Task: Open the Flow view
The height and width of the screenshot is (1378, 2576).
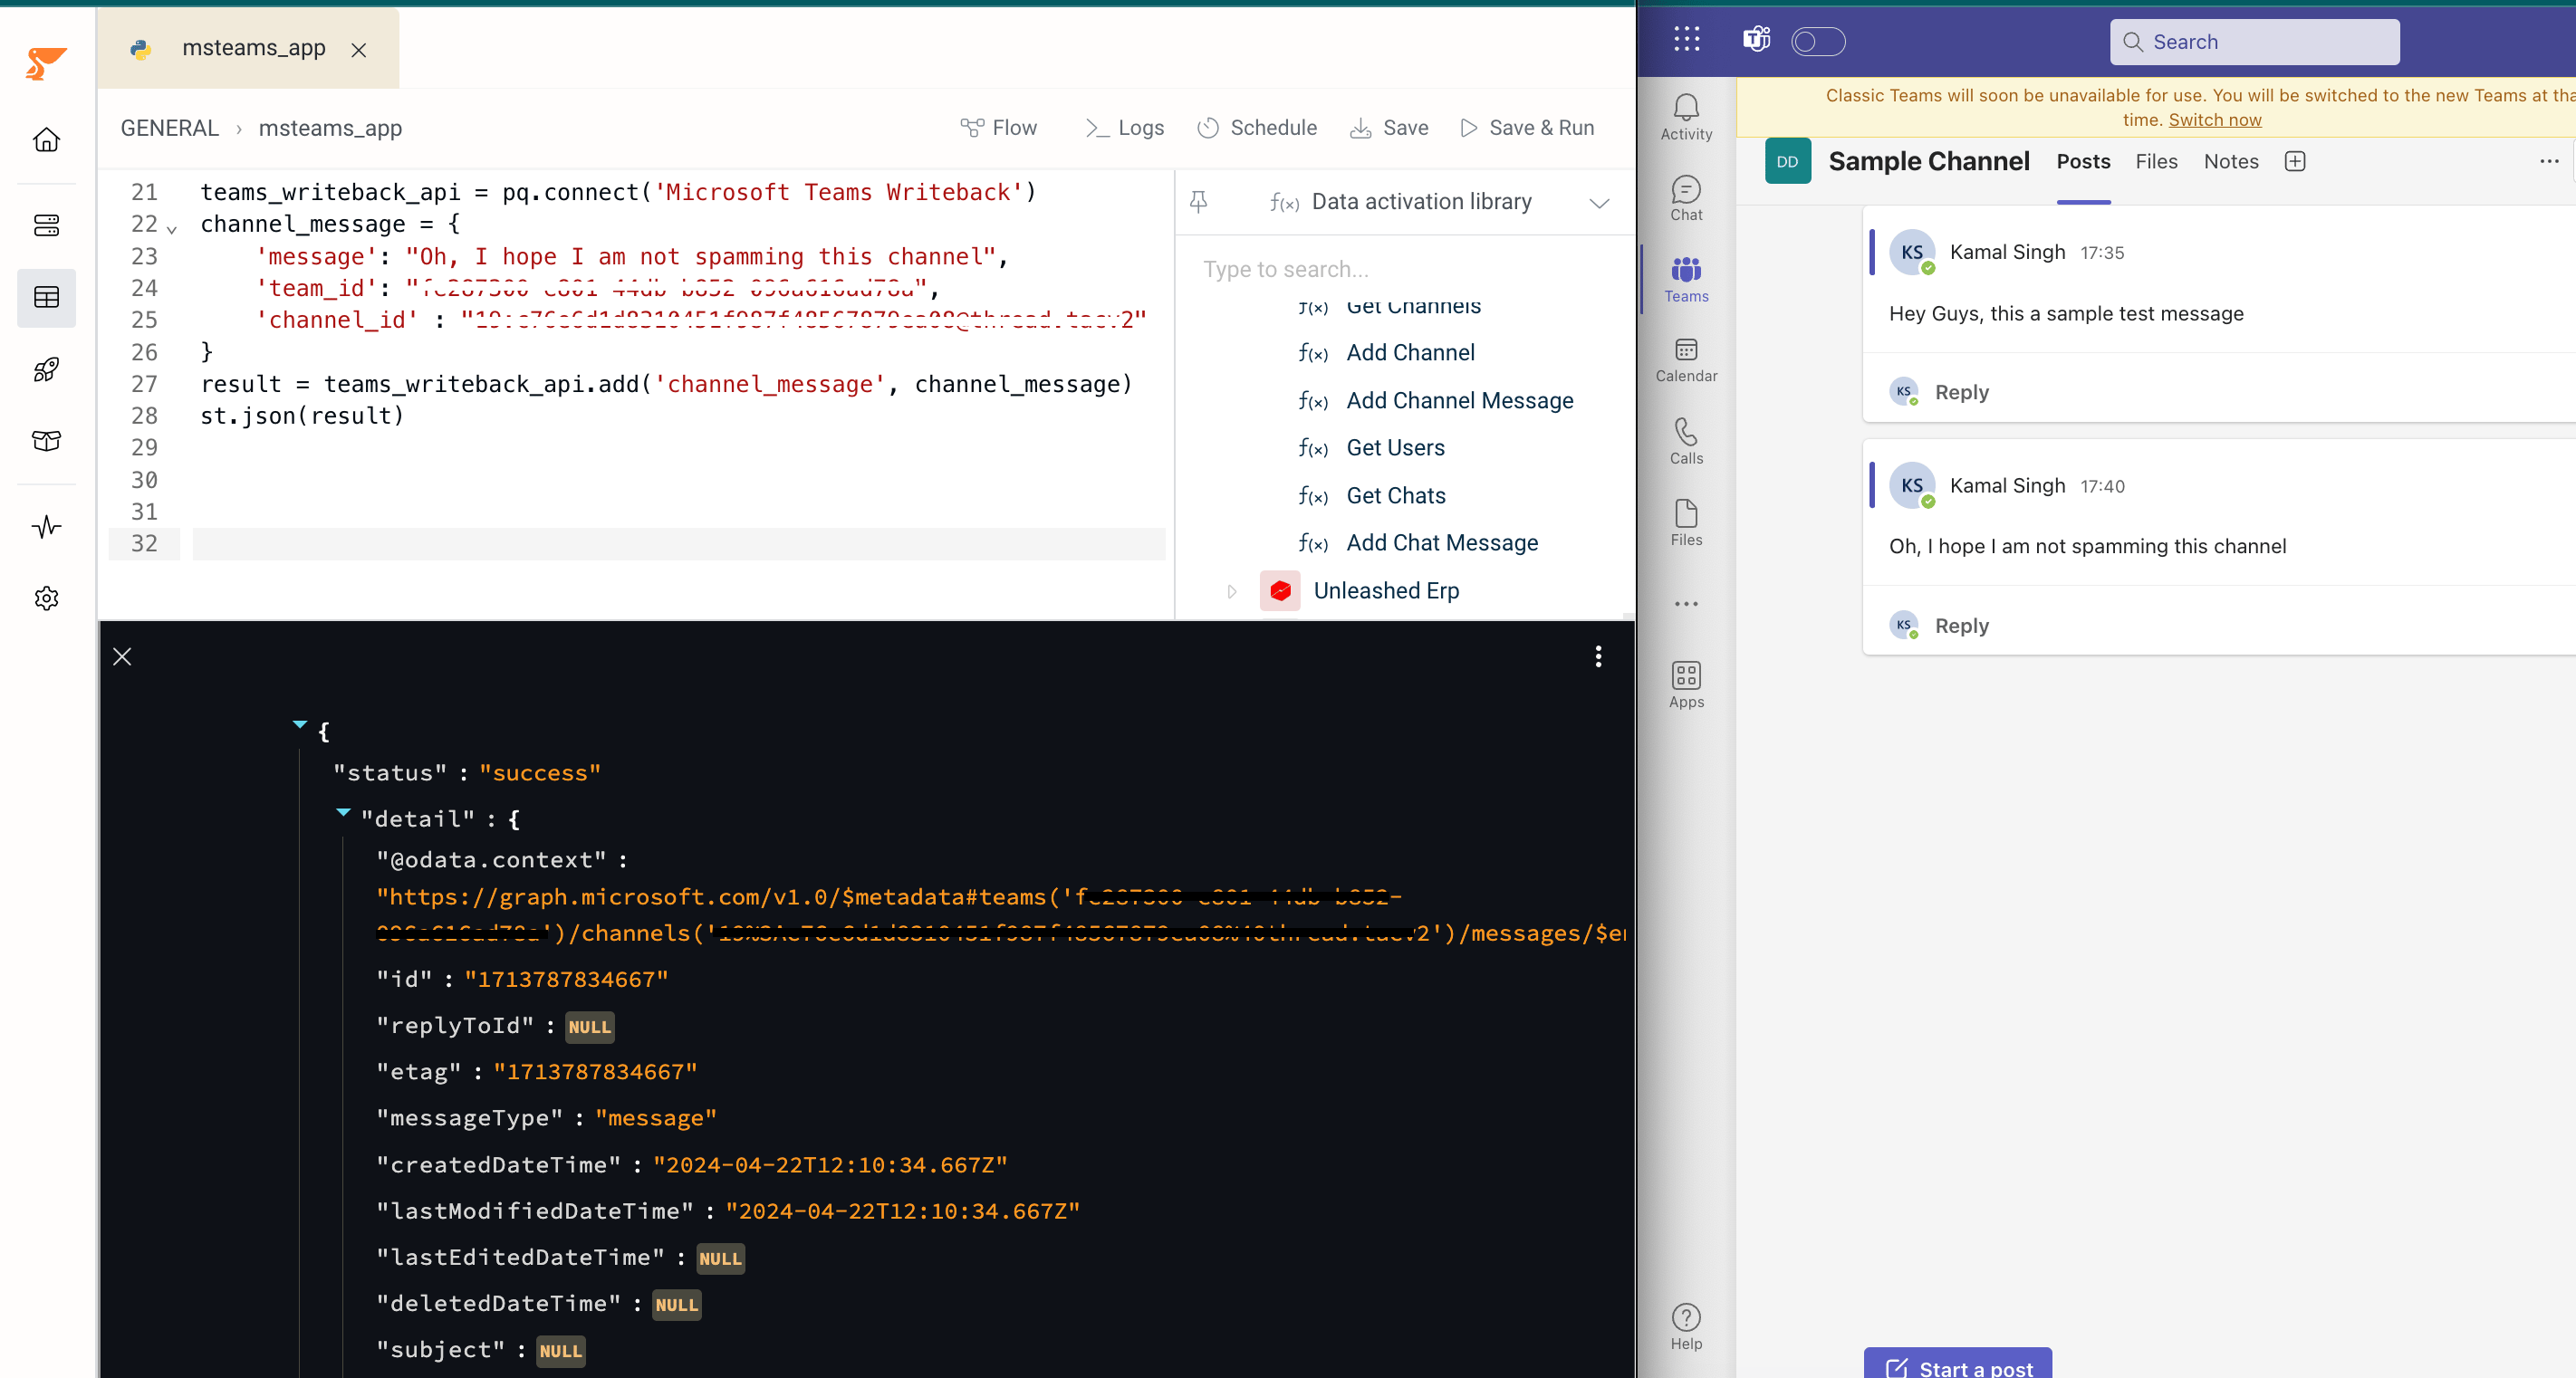Action: (998, 128)
